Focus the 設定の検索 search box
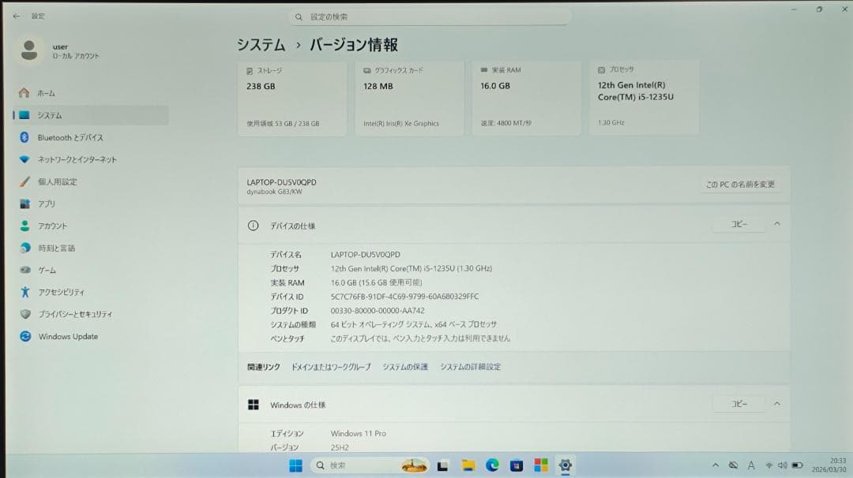This screenshot has height=478, width=853. click(x=430, y=17)
